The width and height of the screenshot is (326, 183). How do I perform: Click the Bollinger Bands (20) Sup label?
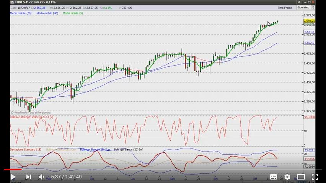click(95, 150)
